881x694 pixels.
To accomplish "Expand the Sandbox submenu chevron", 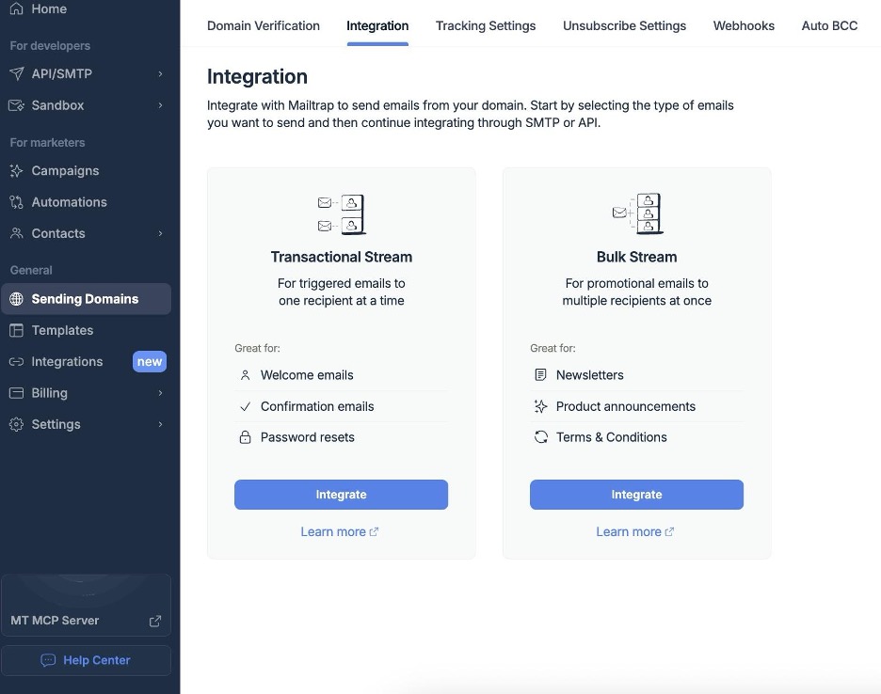I will coord(160,105).
